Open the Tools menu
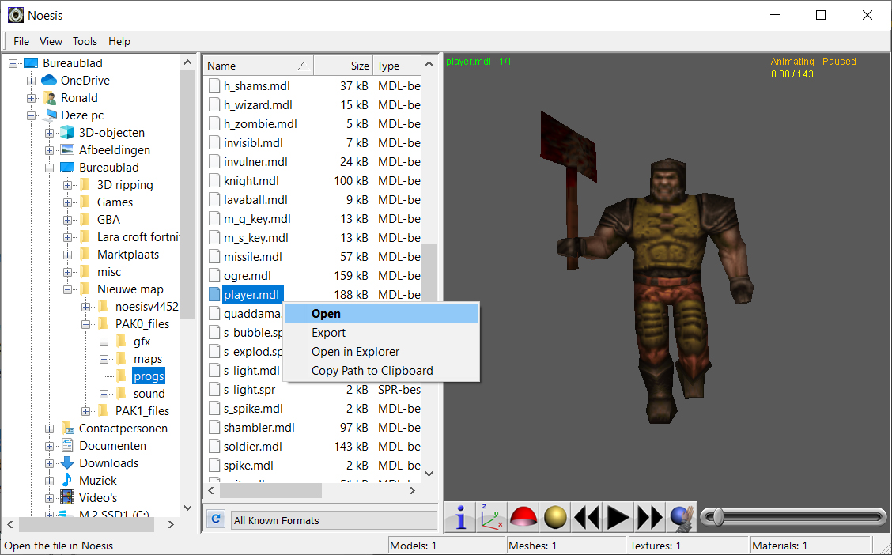This screenshot has width=892, height=555. tap(85, 41)
